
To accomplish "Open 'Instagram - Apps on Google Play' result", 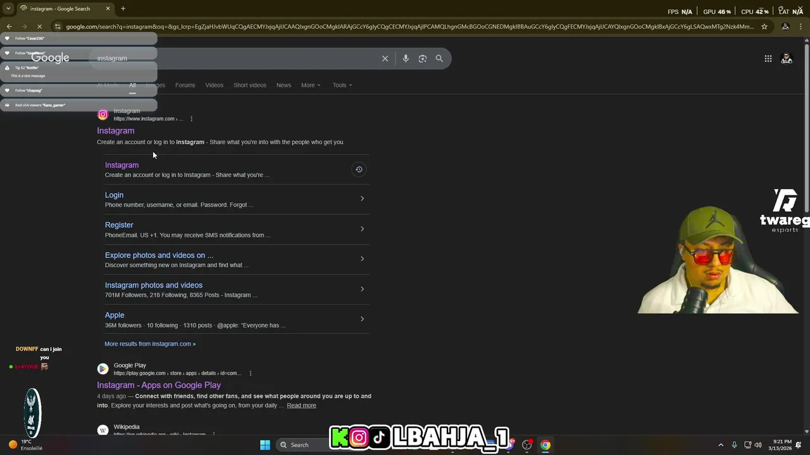I will pos(159,385).
